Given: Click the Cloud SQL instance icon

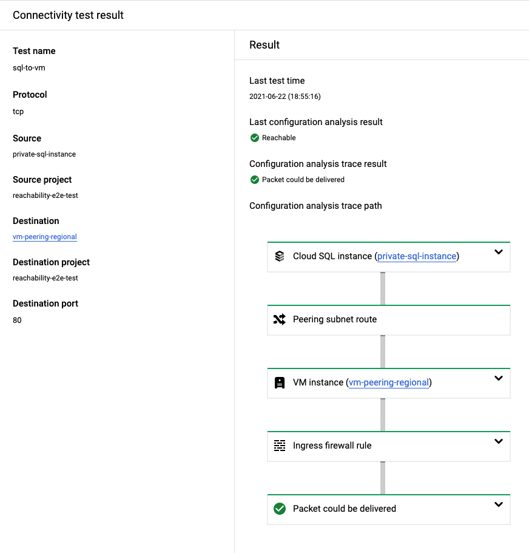Looking at the screenshot, I should [x=280, y=256].
